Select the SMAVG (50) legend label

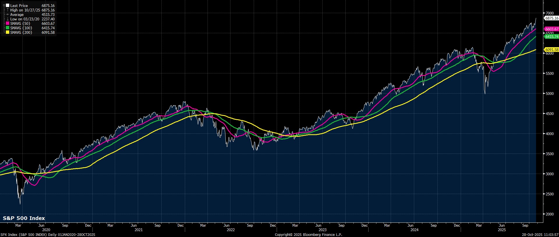[20, 23]
